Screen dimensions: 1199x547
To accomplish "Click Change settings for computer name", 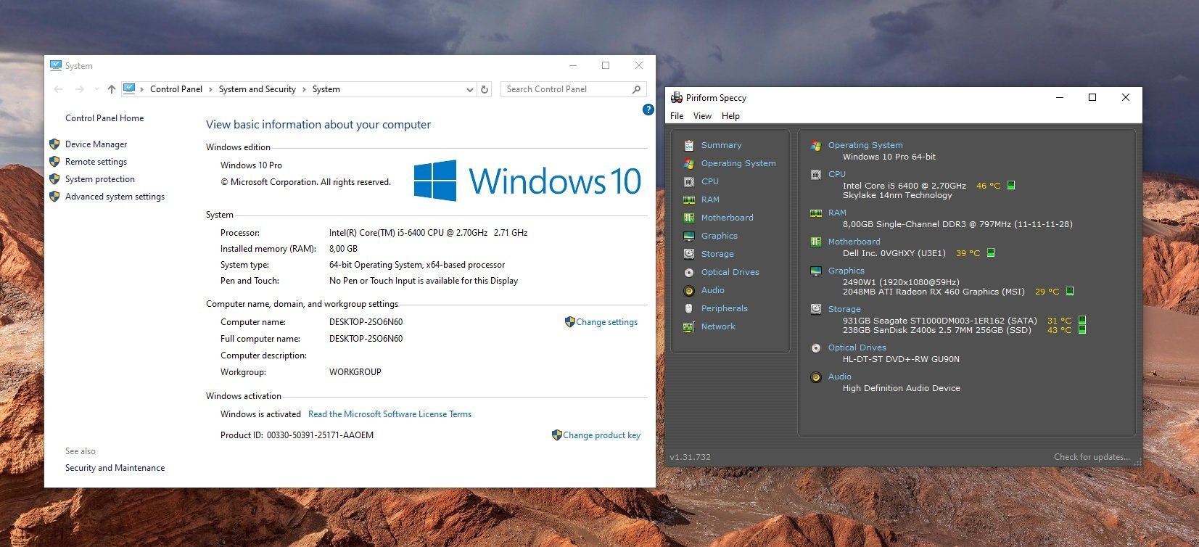I will (606, 322).
